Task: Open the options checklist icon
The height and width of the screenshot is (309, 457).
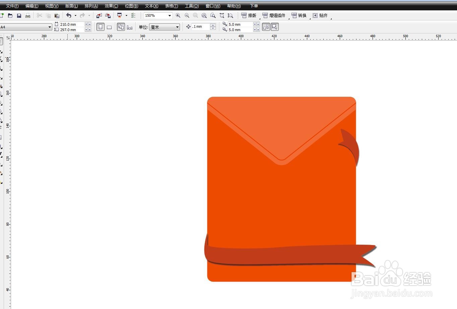Action: [x=133, y=15]
